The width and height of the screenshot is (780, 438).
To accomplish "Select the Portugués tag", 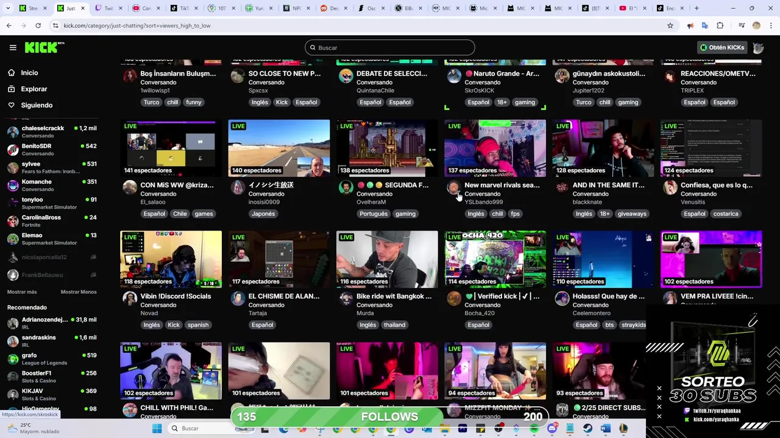I will click(374, 214).
